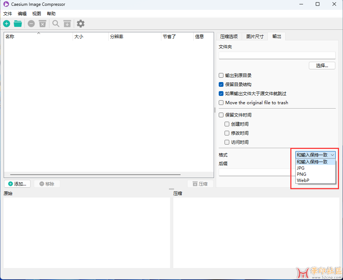Switch to 图片尺寸 tab
This screenshot has height=280, width=343.
point(255,37)
